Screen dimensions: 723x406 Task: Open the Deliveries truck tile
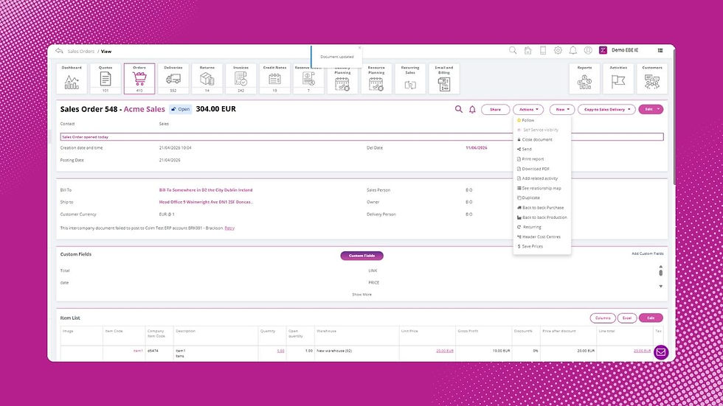(x=173, y=79)
